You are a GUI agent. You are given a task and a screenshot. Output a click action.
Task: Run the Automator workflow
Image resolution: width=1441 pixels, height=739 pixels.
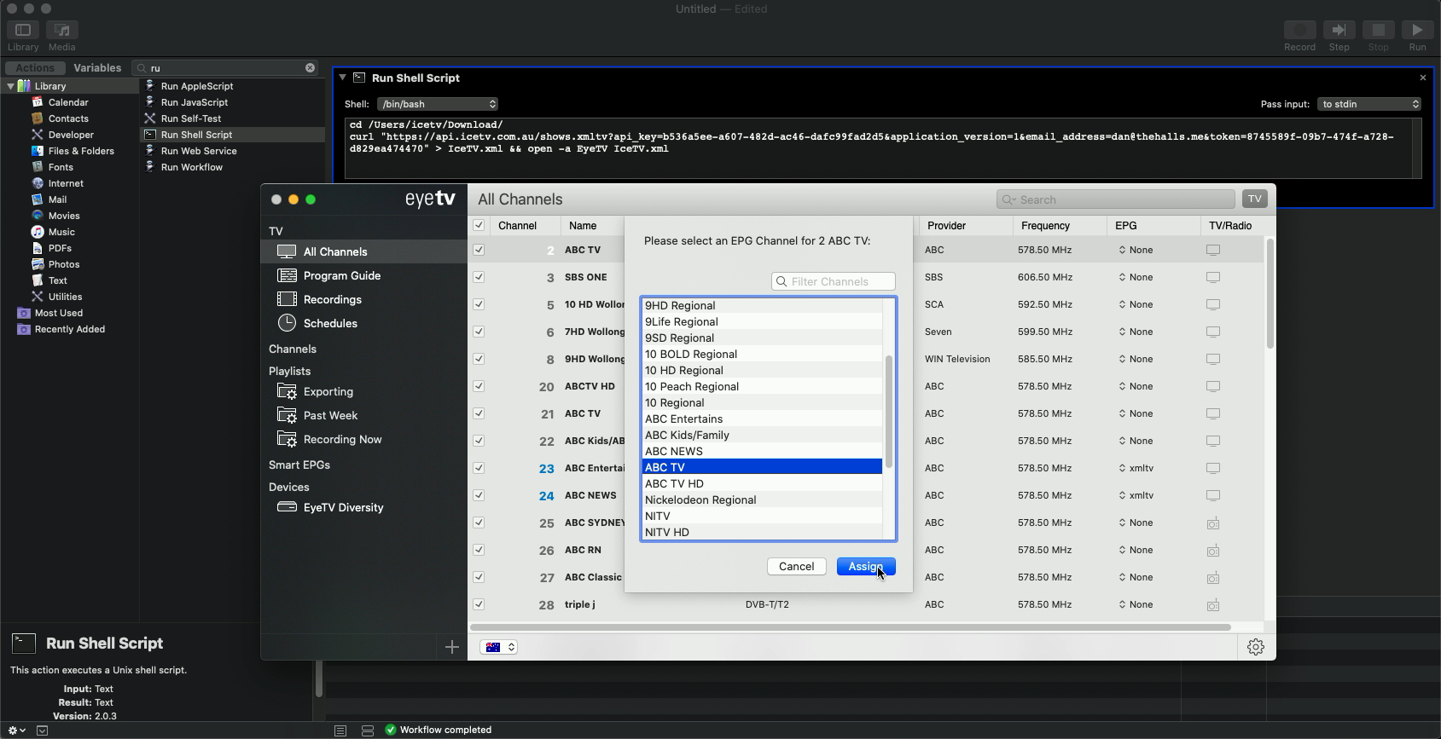click(x=1417, y=31)
